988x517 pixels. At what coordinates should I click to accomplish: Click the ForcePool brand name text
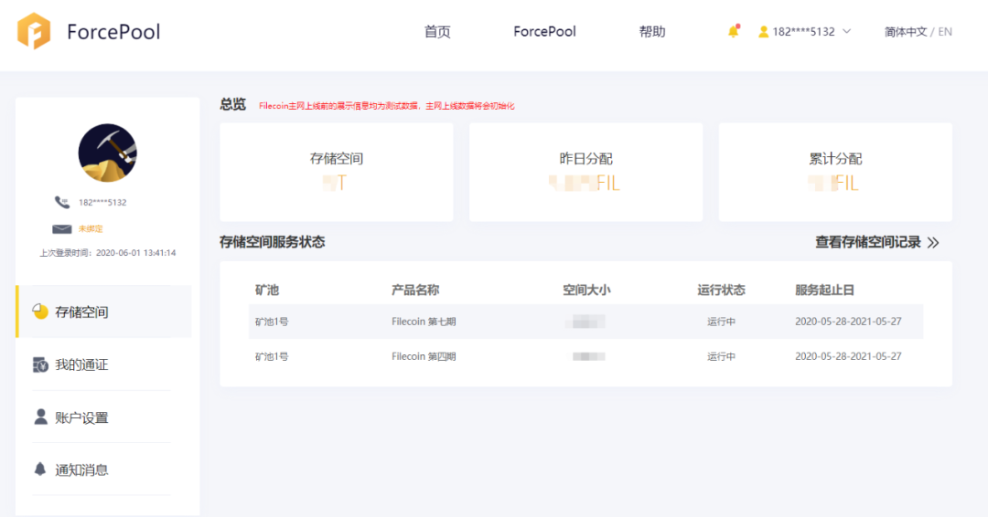pos(114,31)
